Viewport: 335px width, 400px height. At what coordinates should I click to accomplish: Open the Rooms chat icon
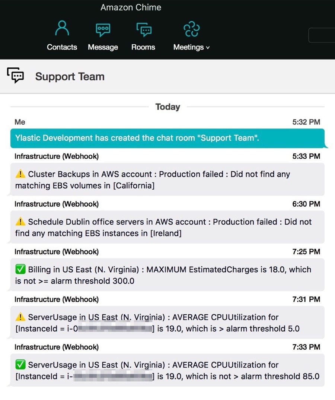[x=144, y=29]
